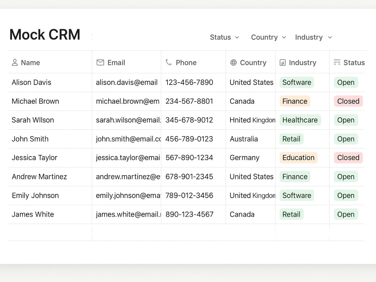Click Emily Johnson's Software industry tag
Screen dimensions: 376x282
pyautogui.click(x=297, y=196)
